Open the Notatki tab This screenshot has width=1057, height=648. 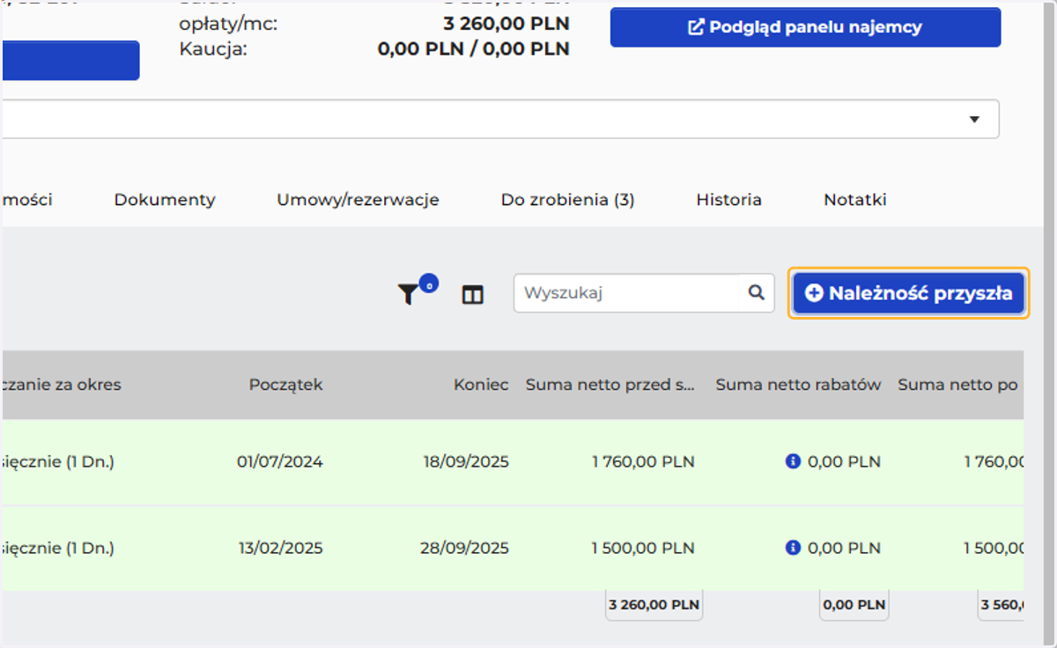pyautogui.click(x=855, y=200)
